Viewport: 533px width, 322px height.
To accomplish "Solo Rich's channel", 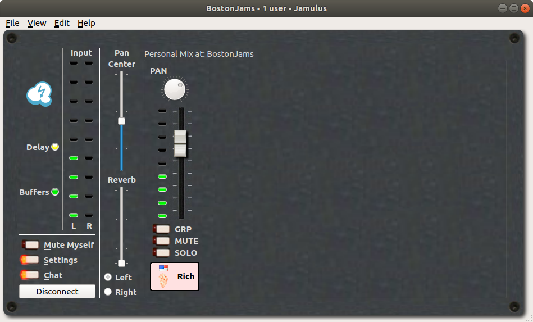I will [x=162, y=253].
